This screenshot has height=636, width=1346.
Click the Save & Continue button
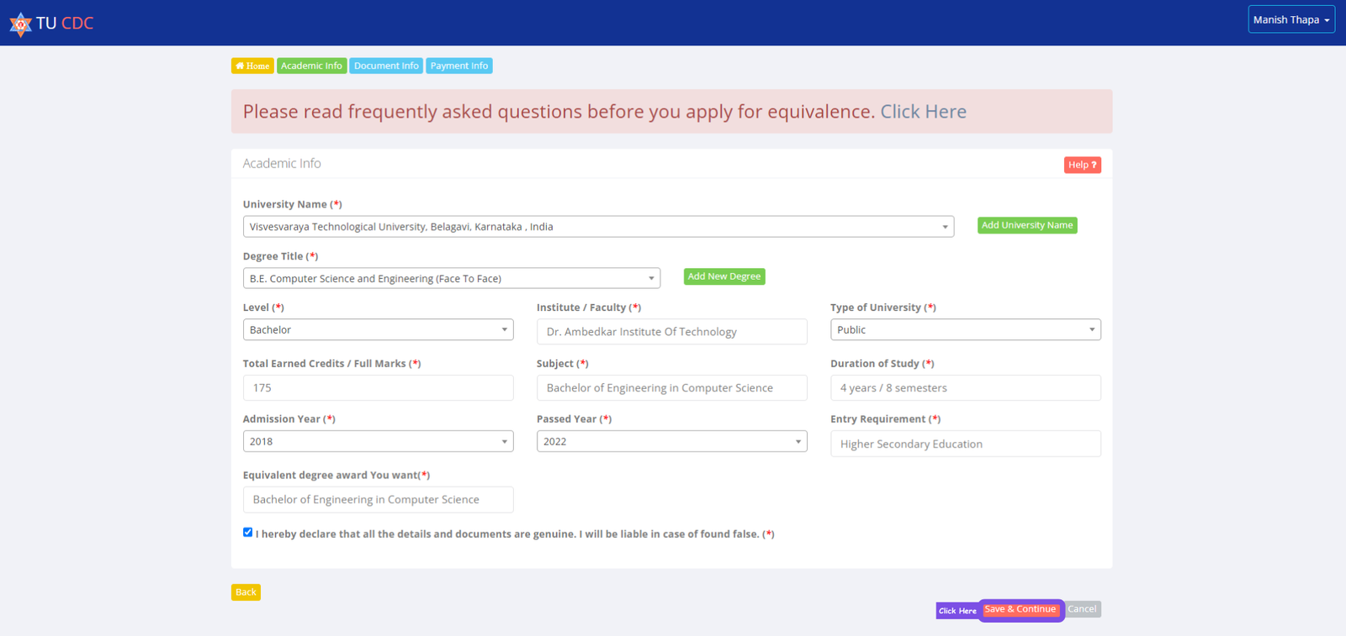pyautogui.click(x=1020, y=609)
